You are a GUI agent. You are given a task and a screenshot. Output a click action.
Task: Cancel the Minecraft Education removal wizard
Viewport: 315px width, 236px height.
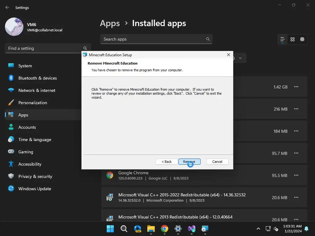coord(217,162)
